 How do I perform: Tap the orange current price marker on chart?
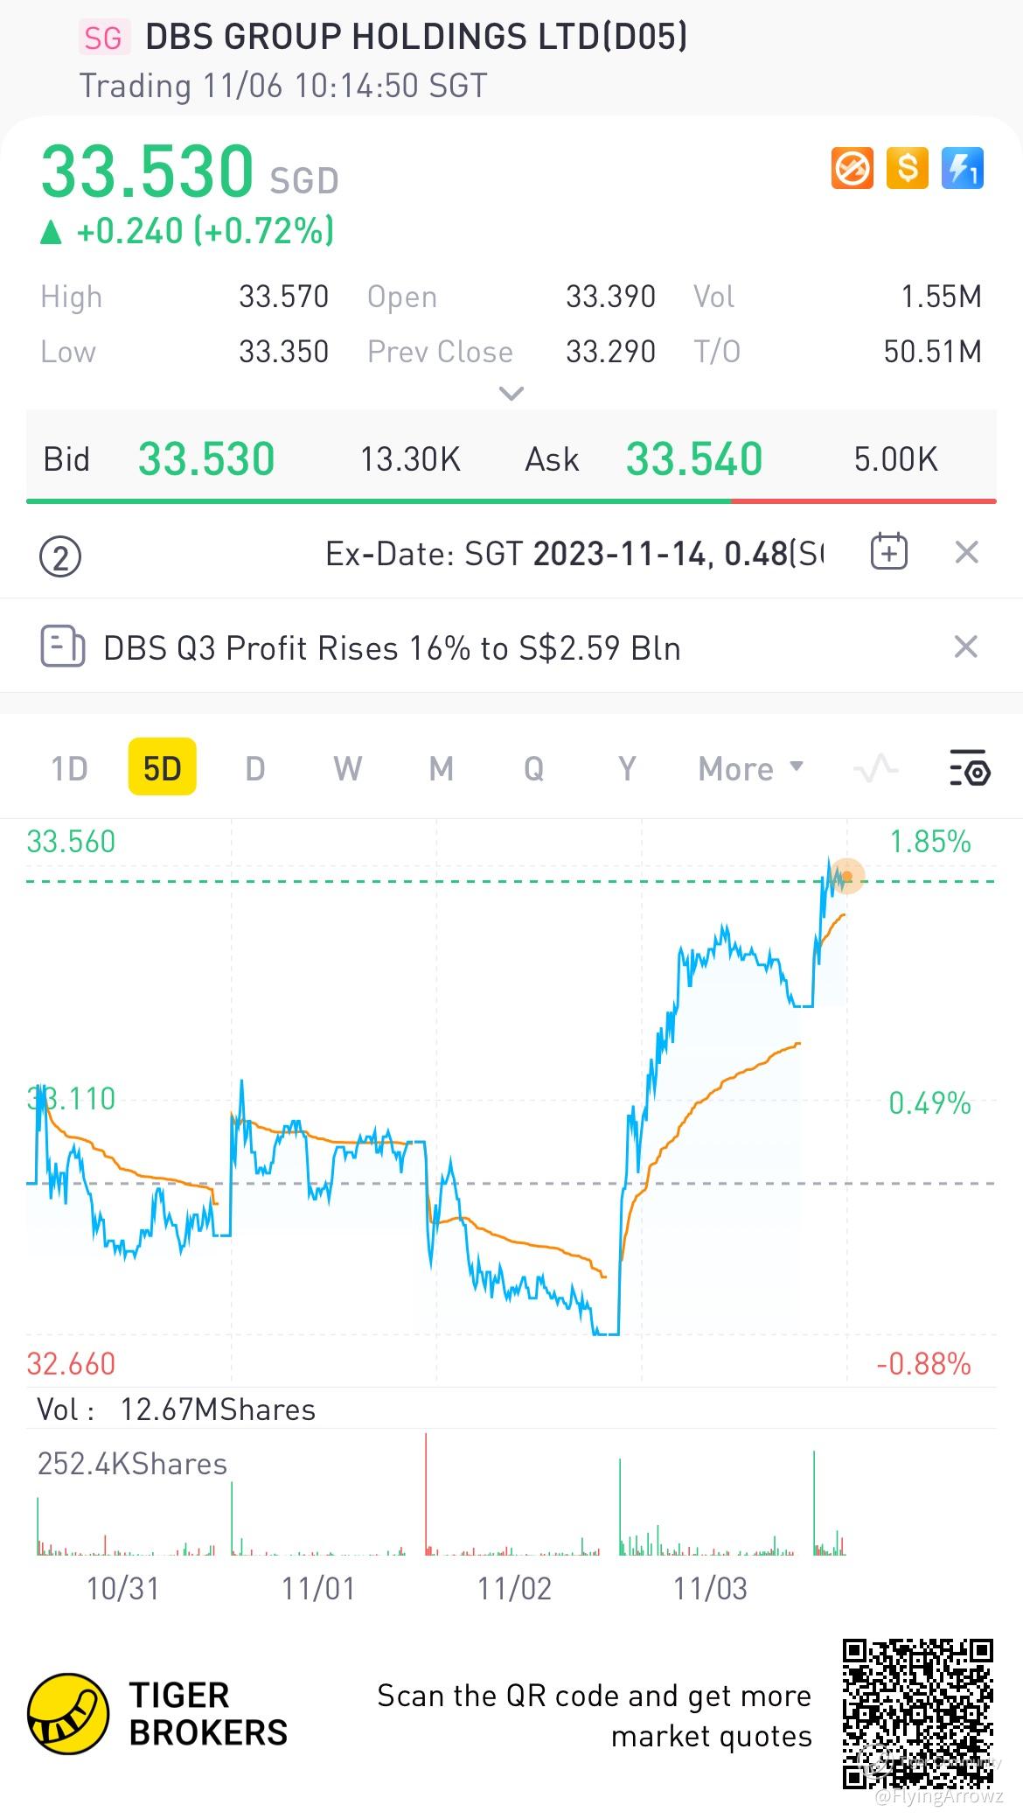pyautogui.click(x=846, y=877)
